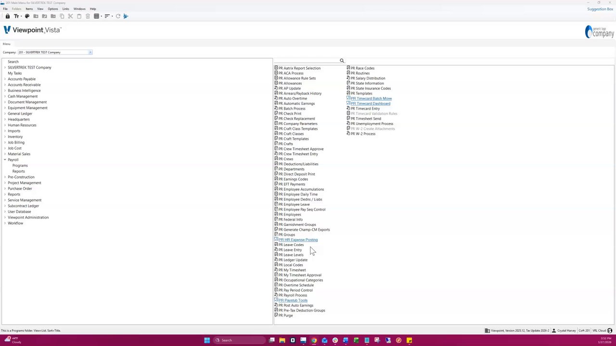The height and width of the screenshot is (346, 616).
Task: Click the magnifier search icon above the list
Action: [x=342, y=61]
